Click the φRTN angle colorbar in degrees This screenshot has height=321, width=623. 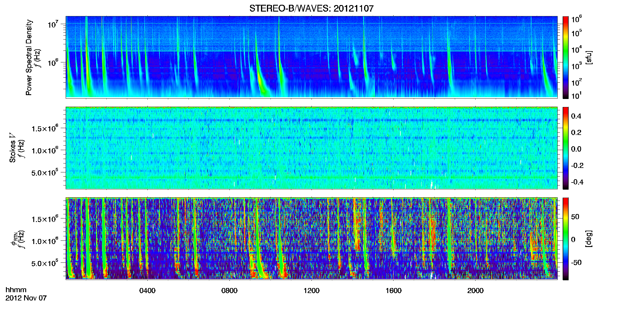566,239
